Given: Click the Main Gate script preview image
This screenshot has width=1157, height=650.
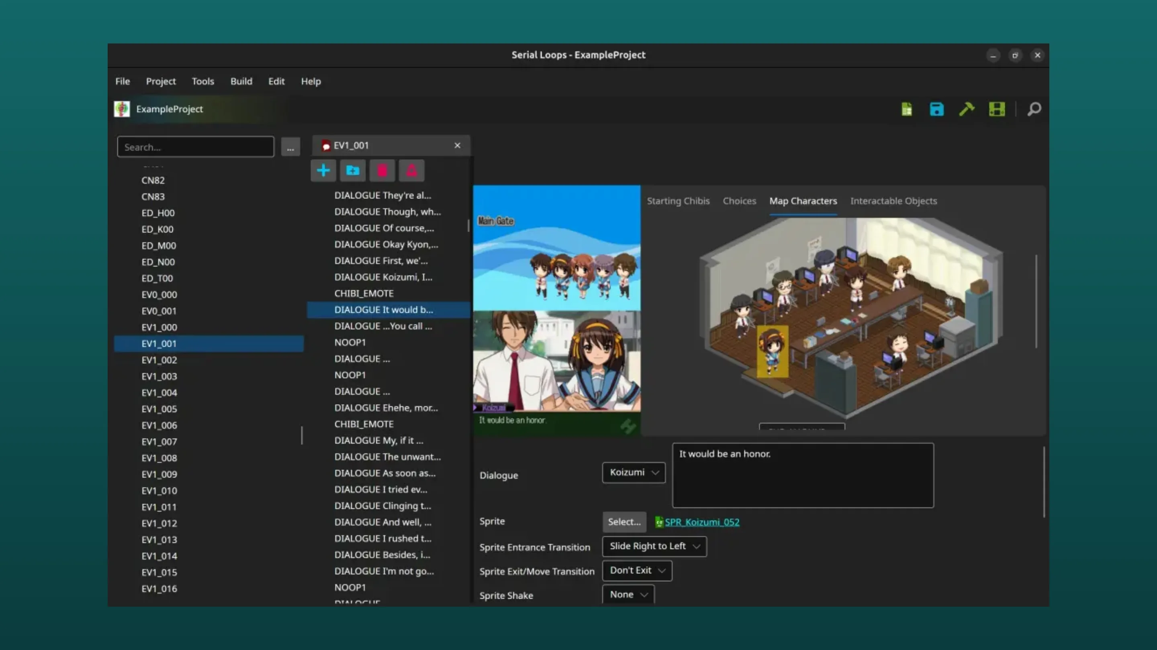Looking at the screenshot, I should point(556,248).
